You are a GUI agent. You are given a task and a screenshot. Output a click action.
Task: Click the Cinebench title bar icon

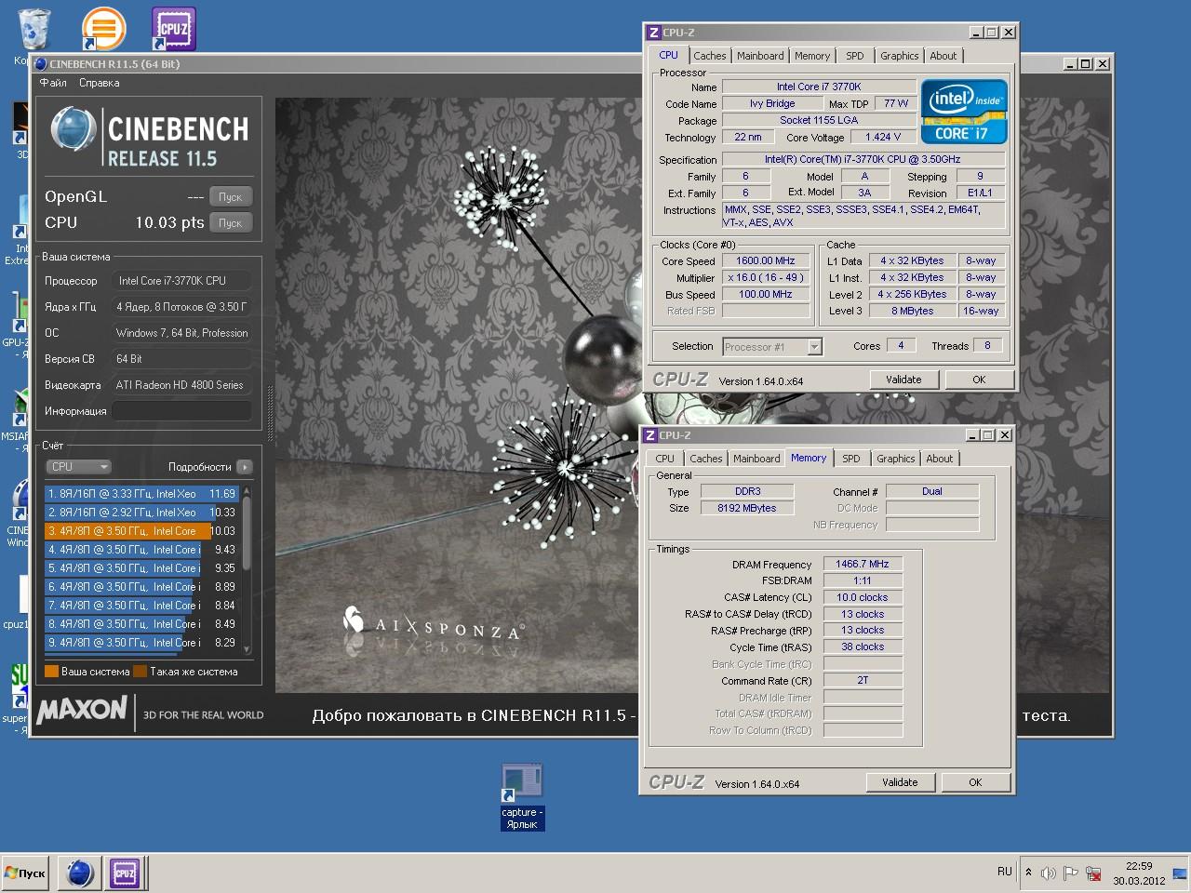(x=41, y=64)
